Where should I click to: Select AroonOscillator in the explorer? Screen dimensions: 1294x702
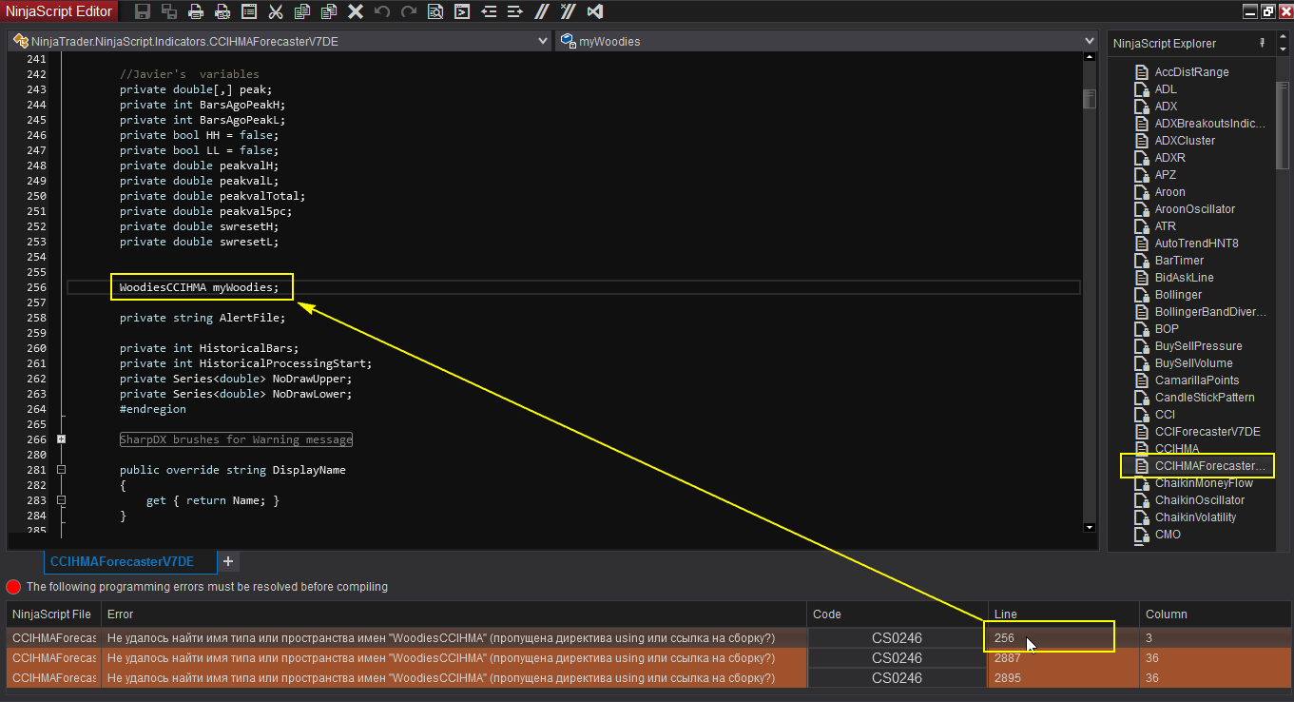1195,209
